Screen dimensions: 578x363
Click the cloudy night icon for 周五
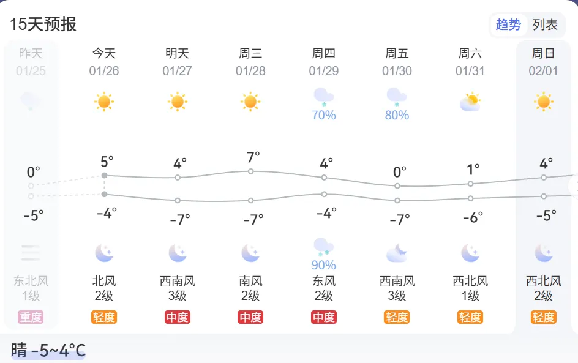pos(397,252)
